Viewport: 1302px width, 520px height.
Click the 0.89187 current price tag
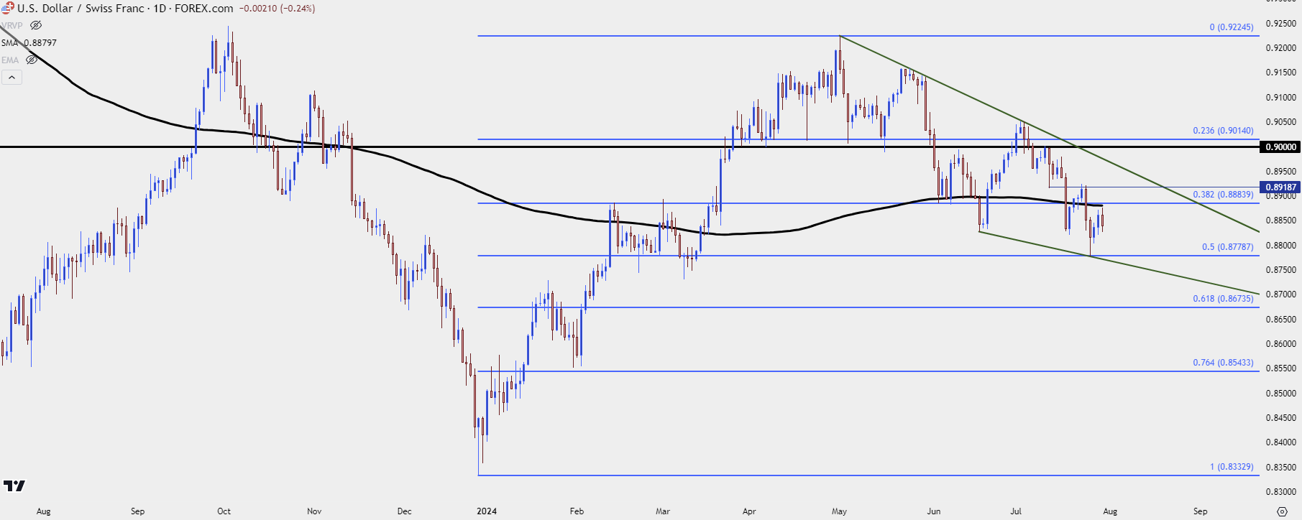(1280, 187)
